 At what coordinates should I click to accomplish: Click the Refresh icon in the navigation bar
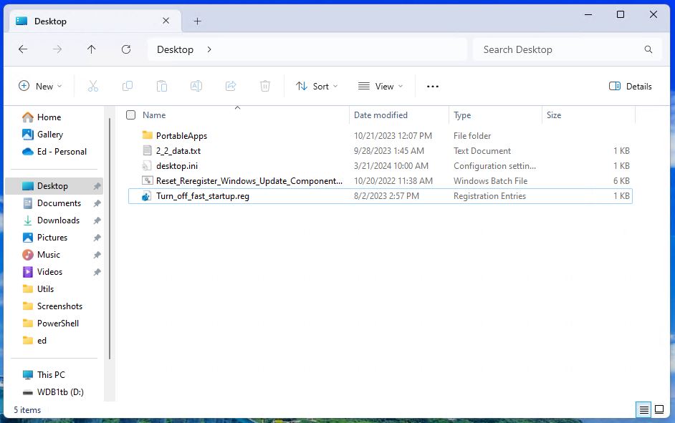pos(126,49)
